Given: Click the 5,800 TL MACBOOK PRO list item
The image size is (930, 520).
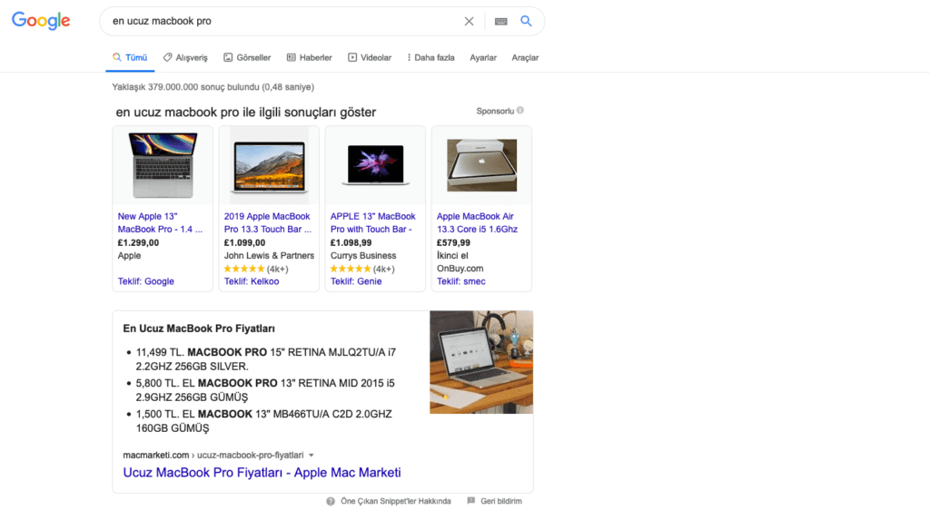Looking at the screenshot, I should (265, 390).
